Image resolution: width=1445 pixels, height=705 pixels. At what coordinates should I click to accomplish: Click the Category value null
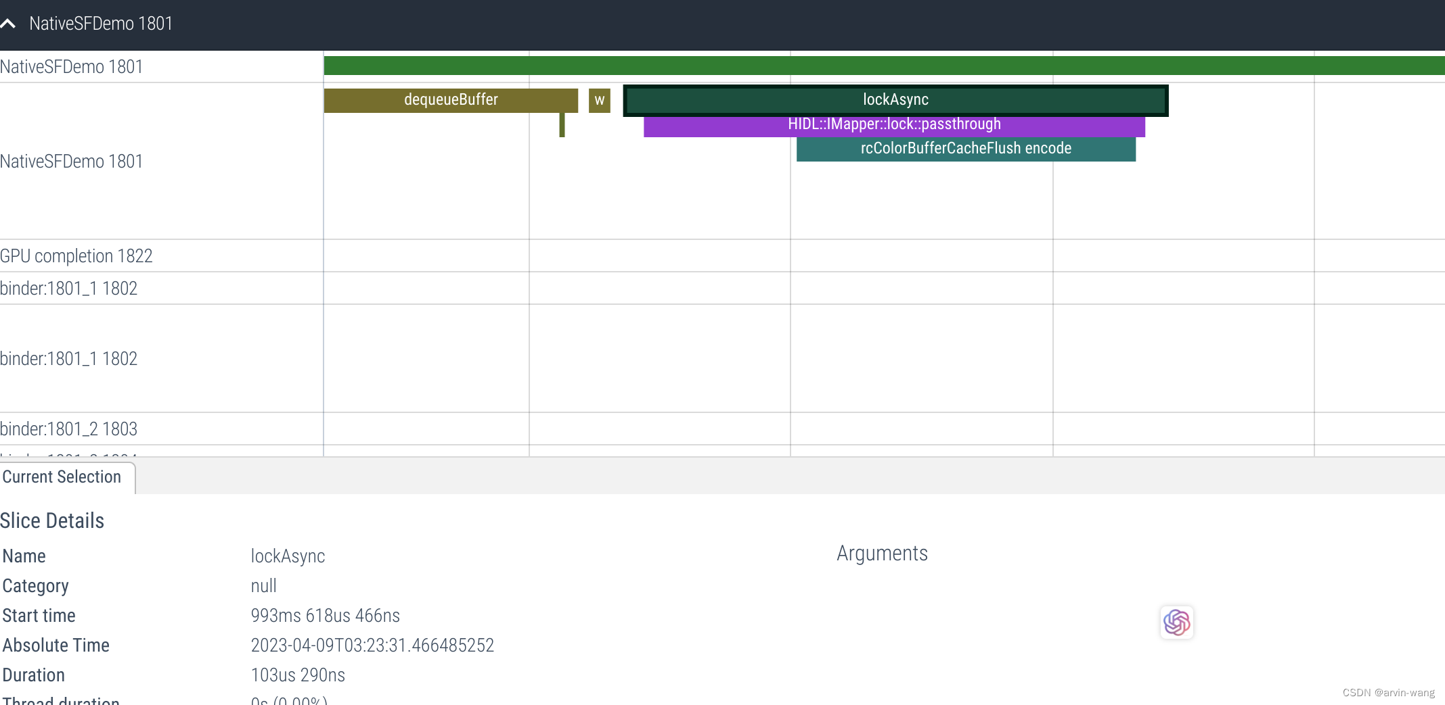point(263,586)
